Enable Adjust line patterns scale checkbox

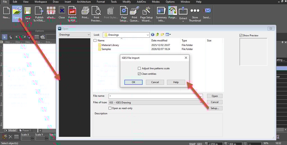(139, 68)
